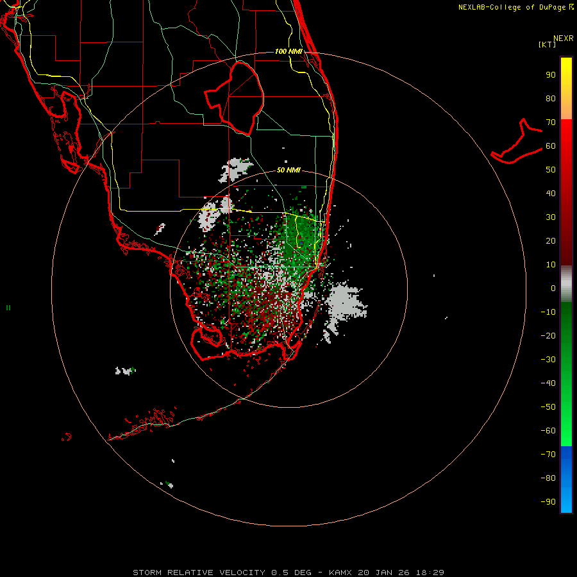Select the -10 knot scale label
The height and width of the screenshot is (577, 577).
point(548,312)
